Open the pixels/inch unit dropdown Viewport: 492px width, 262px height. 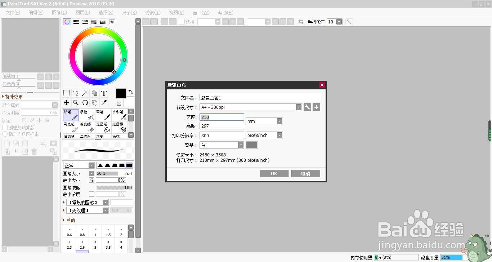click(279, 136)
